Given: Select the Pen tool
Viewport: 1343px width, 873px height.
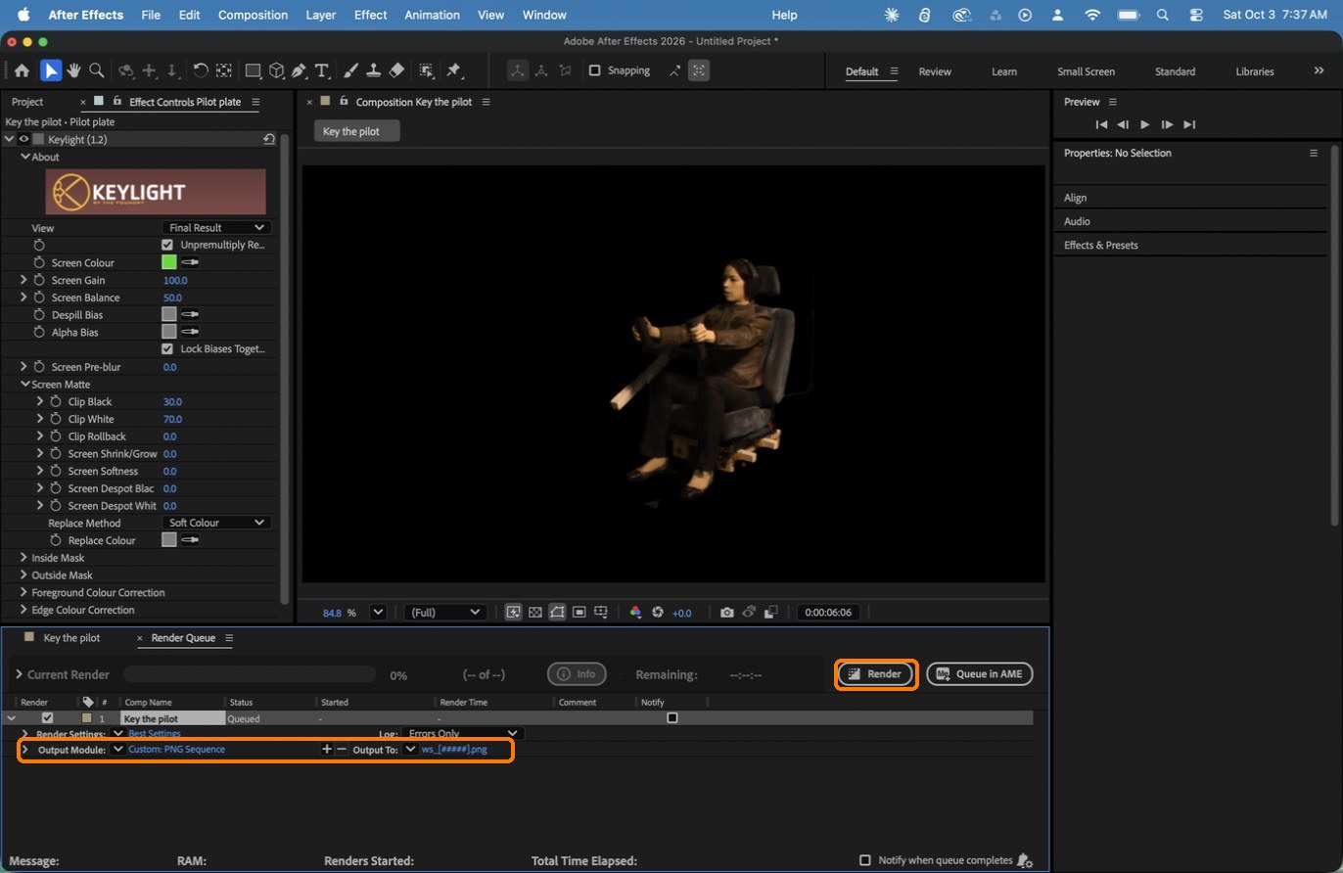Looking at the screenshot, I should coord(300,70).
